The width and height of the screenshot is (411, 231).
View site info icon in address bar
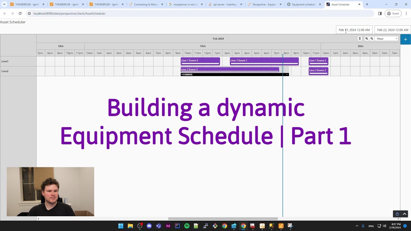(29, 13)
